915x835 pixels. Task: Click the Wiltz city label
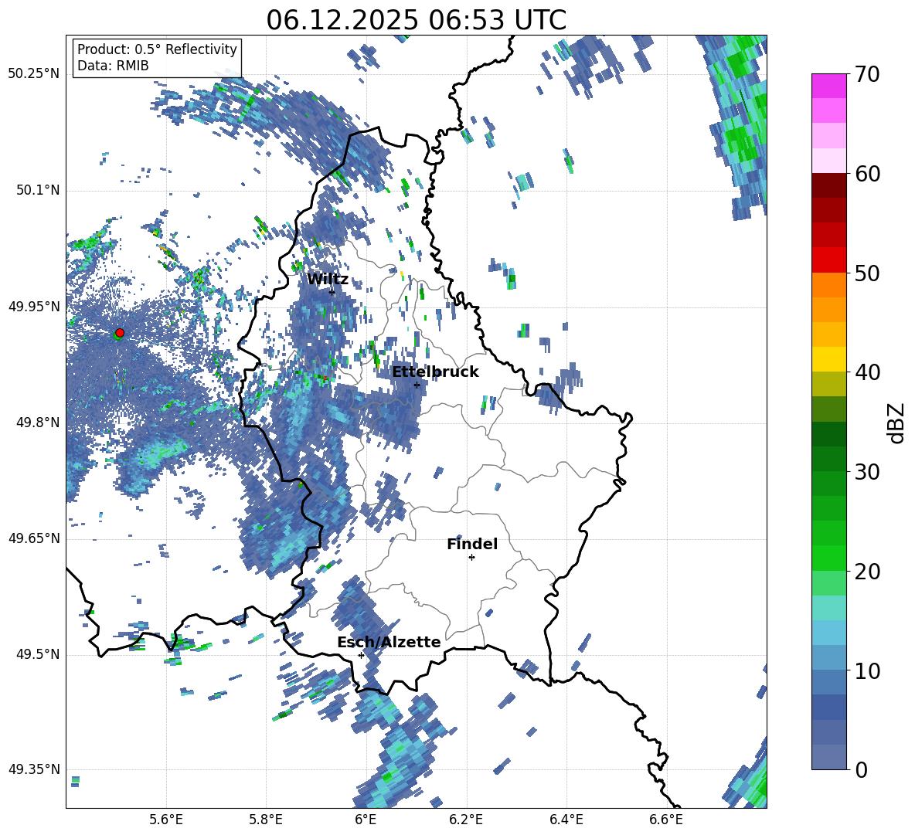click(328, 280)
